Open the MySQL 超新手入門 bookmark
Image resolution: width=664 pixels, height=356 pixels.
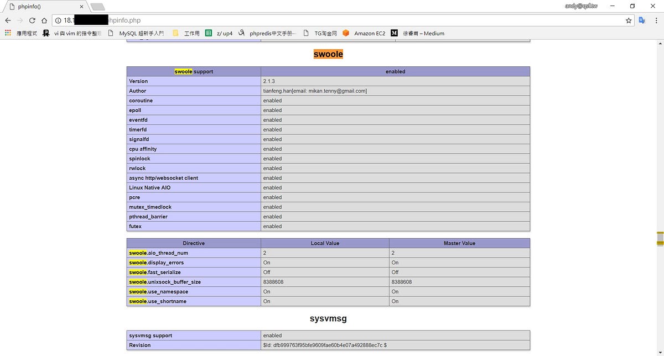click(x=141, y=33)
